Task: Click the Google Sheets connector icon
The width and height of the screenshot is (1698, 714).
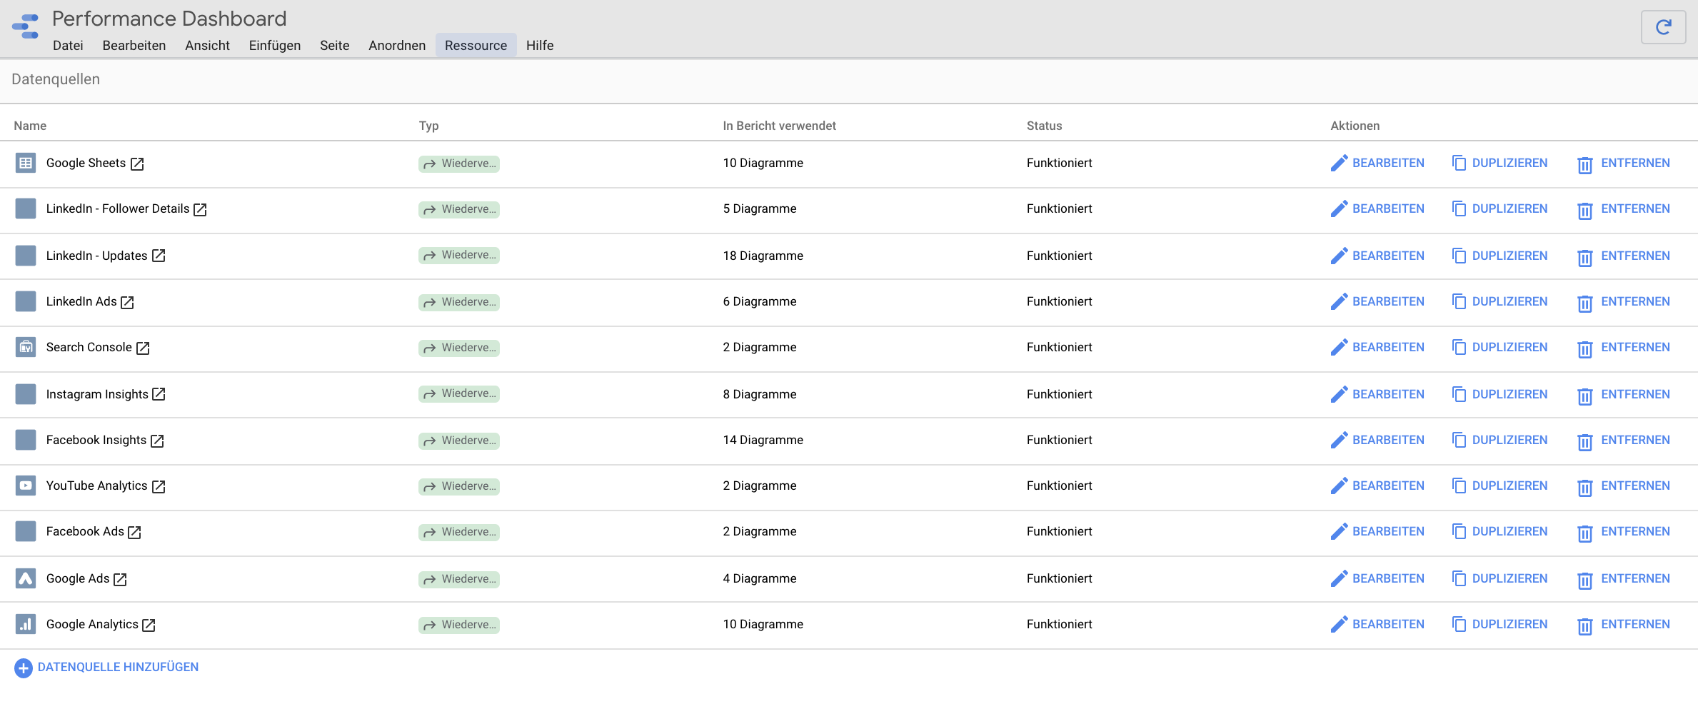Action: [26, 163]
